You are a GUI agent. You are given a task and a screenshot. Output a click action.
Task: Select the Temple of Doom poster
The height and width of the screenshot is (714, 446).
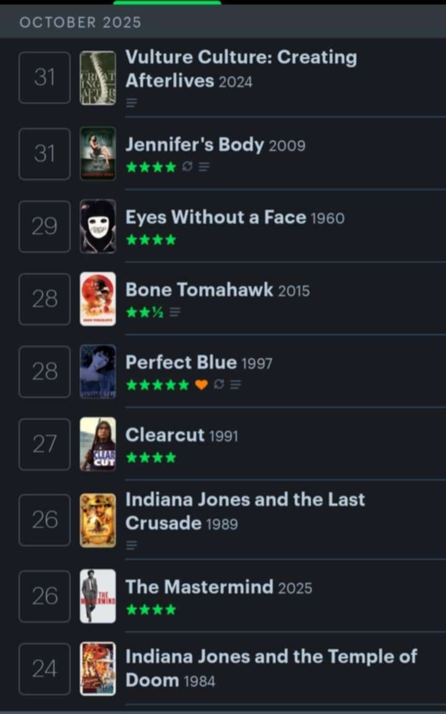[x=98, y=669]
